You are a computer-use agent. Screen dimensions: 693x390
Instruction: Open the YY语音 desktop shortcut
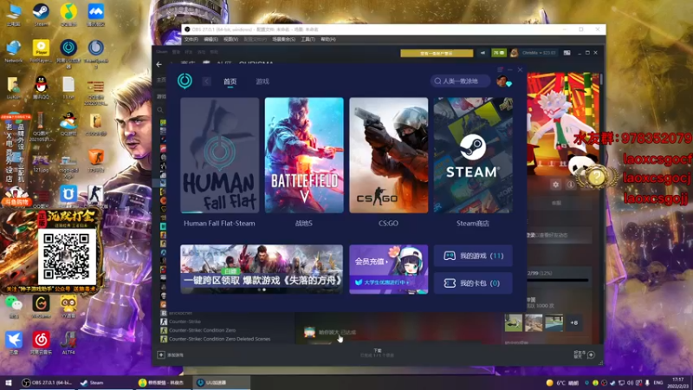[68, 307]
